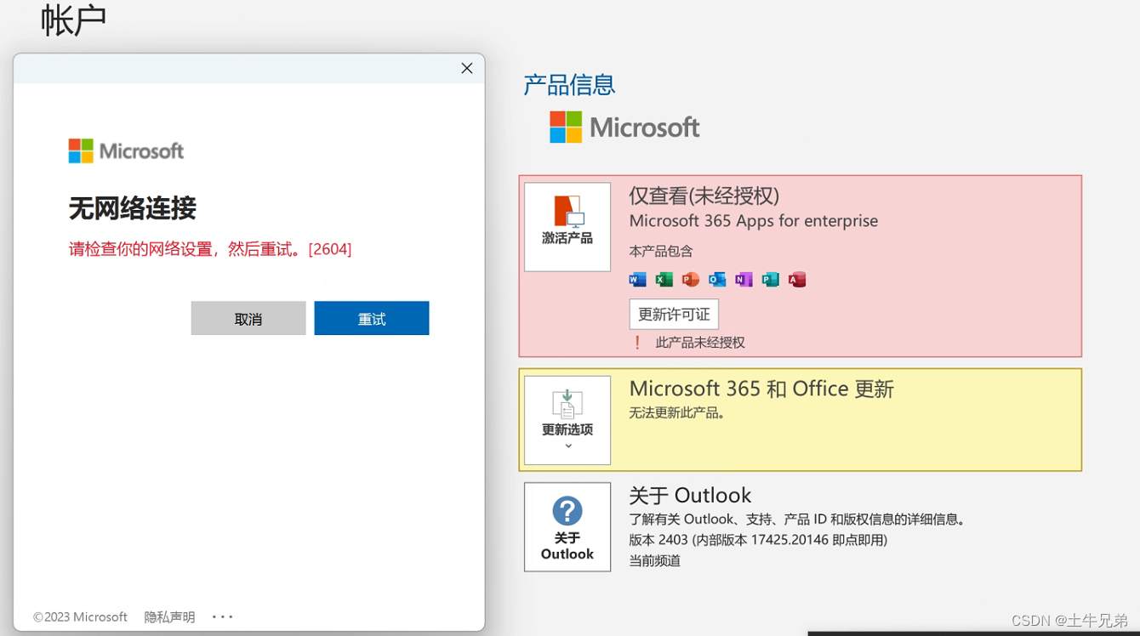The width and height of the screenshot is (1140, 636).
Task: Click the OneNote app icon
Action: pyautogui.click(x=744, y=280)
